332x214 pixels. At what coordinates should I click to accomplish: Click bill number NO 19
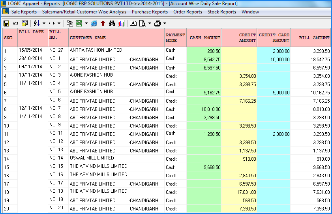tap(56, 199)
